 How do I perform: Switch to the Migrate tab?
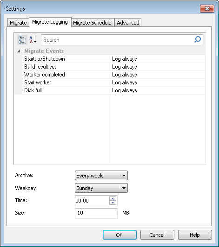[18, 23]
